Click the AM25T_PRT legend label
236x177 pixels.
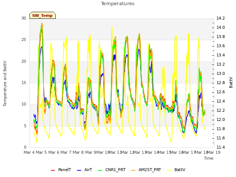[x=150, y=170]
